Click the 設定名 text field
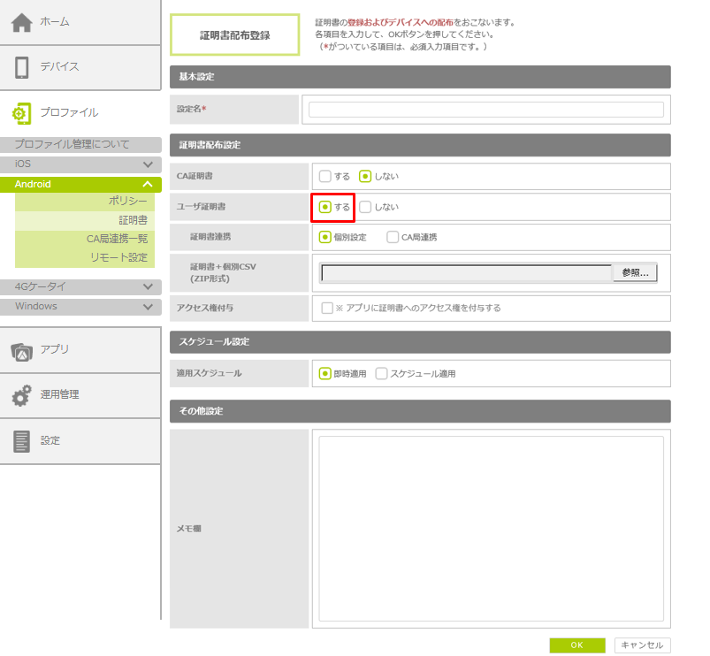 click(485, 110)
